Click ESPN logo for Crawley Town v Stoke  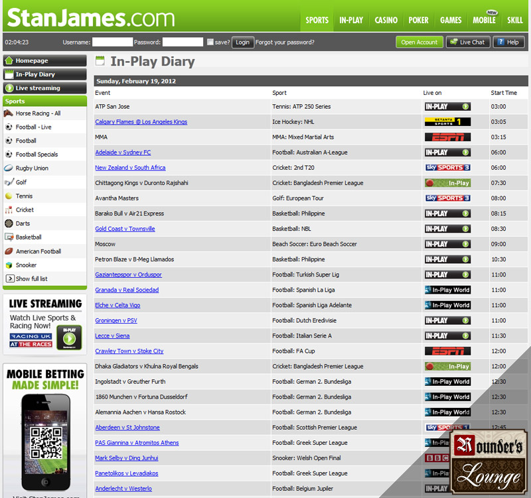[447, 351]
